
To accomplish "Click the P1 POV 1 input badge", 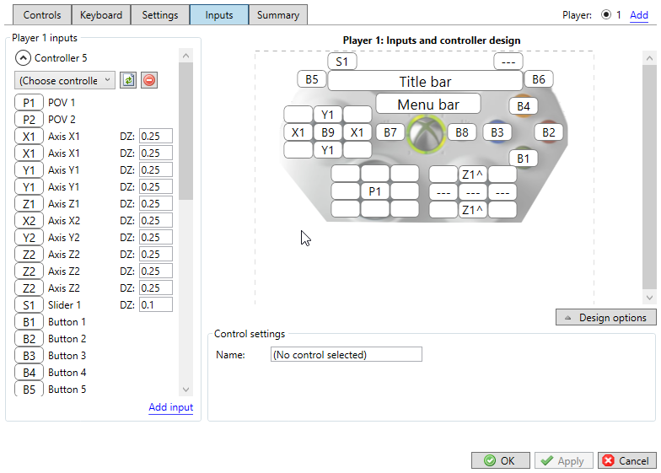I will 29,103.
